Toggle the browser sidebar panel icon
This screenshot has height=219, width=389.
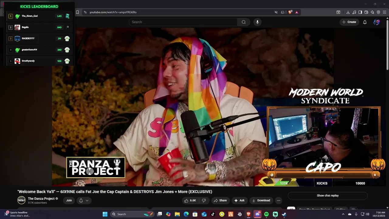[x=360, y=12]
